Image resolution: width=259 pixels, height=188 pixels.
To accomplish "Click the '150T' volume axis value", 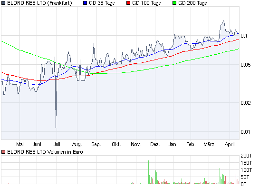I will point(246,163).
